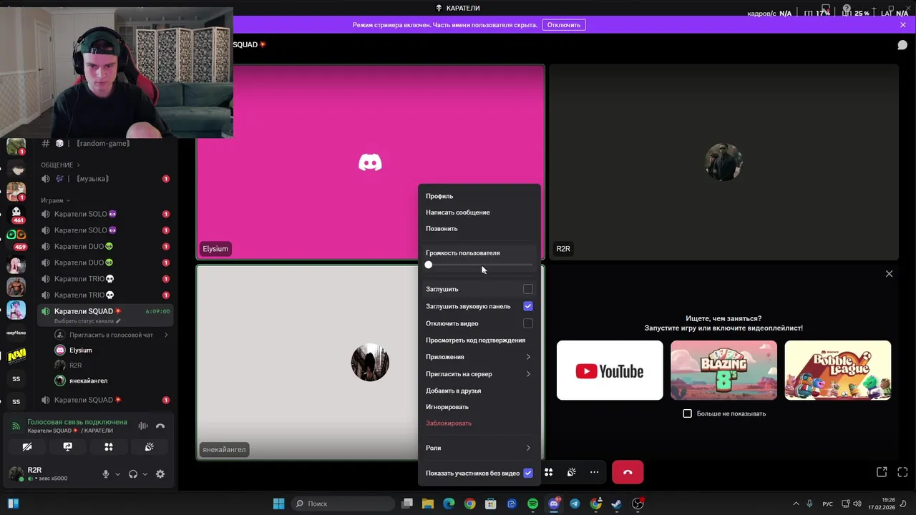The width and height of the screenshot is (916, 515).
Task: Open the музыка voice channel
Action: pyautogui.click(x=105, y=179)
